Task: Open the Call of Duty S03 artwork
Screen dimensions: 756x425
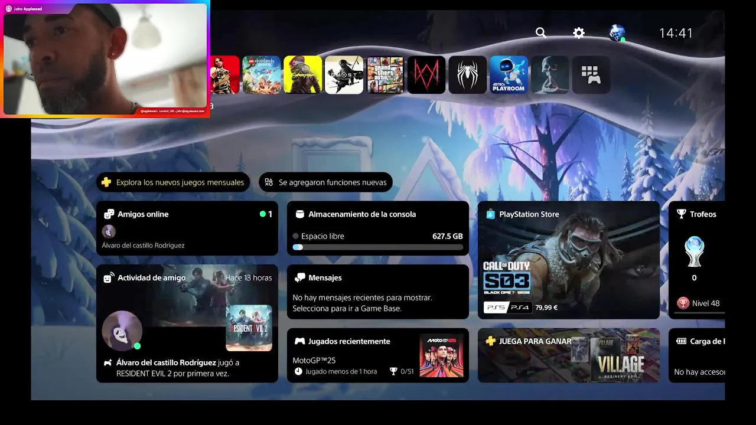Action: (x=568, y=260)
